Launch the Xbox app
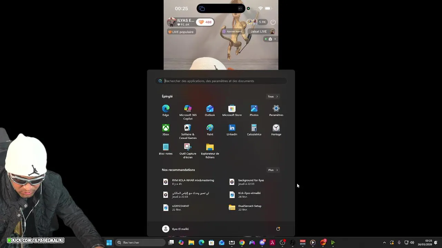 [x=166, y=130]
